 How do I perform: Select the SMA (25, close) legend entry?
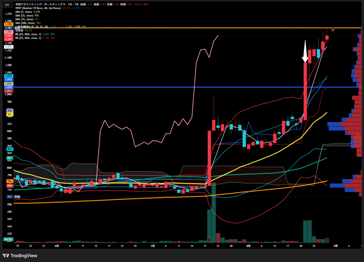click(27, 16)
